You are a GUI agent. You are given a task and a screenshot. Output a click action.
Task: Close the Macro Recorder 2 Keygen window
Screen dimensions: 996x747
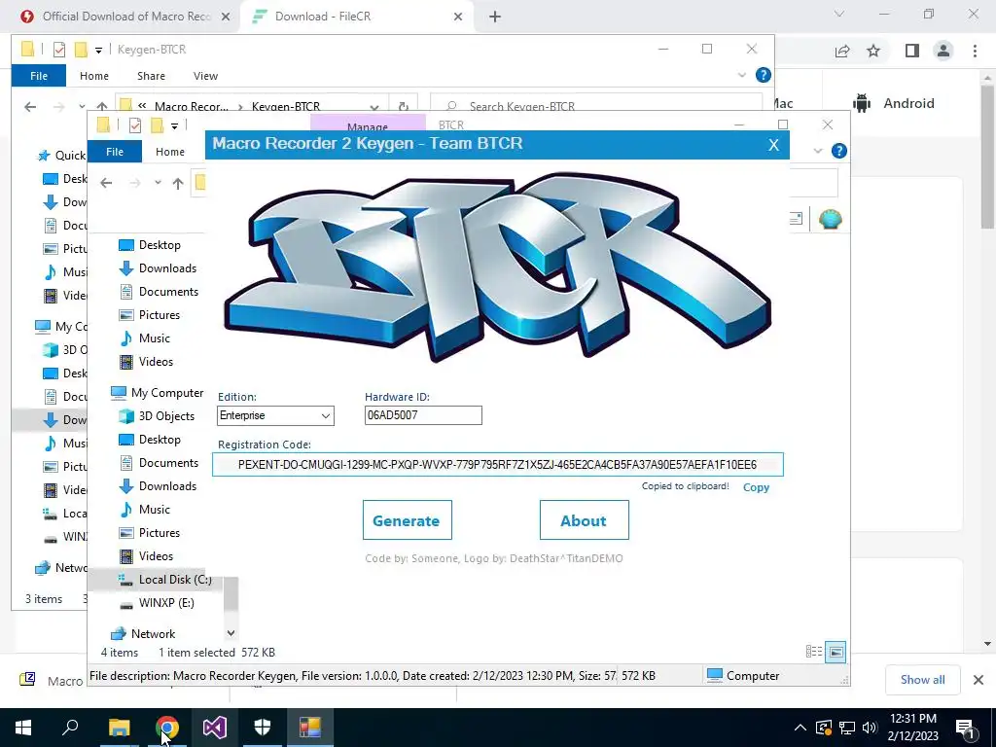(773, 145)
